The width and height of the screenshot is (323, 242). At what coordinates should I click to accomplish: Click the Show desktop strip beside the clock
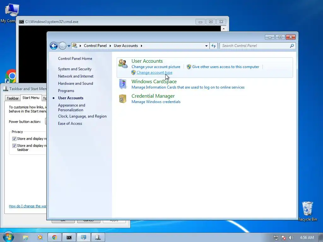pyautogui.click(x=321, y=238)
